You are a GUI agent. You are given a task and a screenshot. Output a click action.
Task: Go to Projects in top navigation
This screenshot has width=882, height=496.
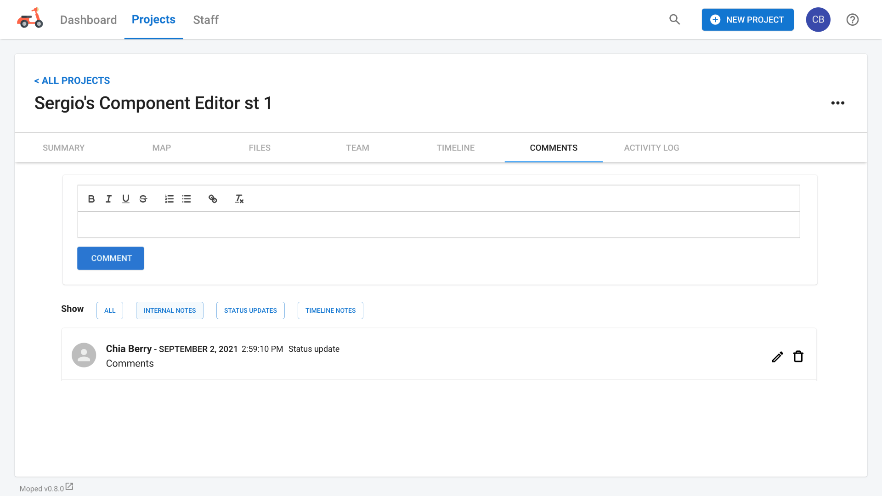click(153, 19)
